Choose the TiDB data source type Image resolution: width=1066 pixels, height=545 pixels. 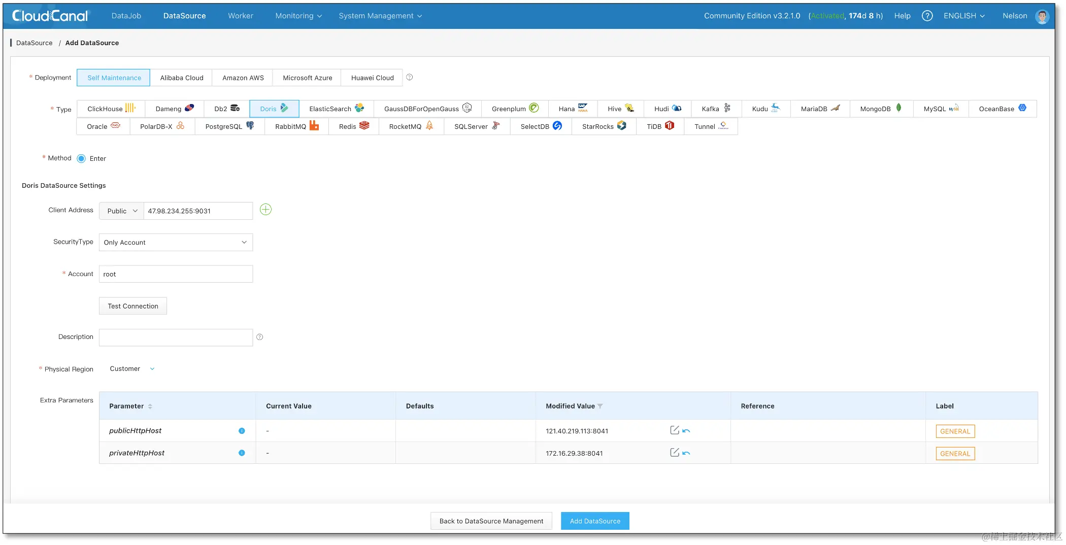coord(660,126)
